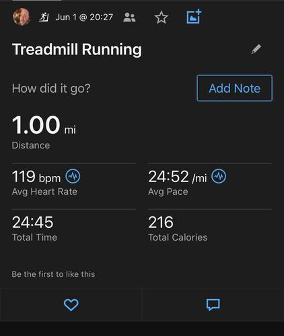Image resolution: width=284 pixels, height=336 pixels.
Task: Open the privacy audience people icon
Action: coord(129,17)
